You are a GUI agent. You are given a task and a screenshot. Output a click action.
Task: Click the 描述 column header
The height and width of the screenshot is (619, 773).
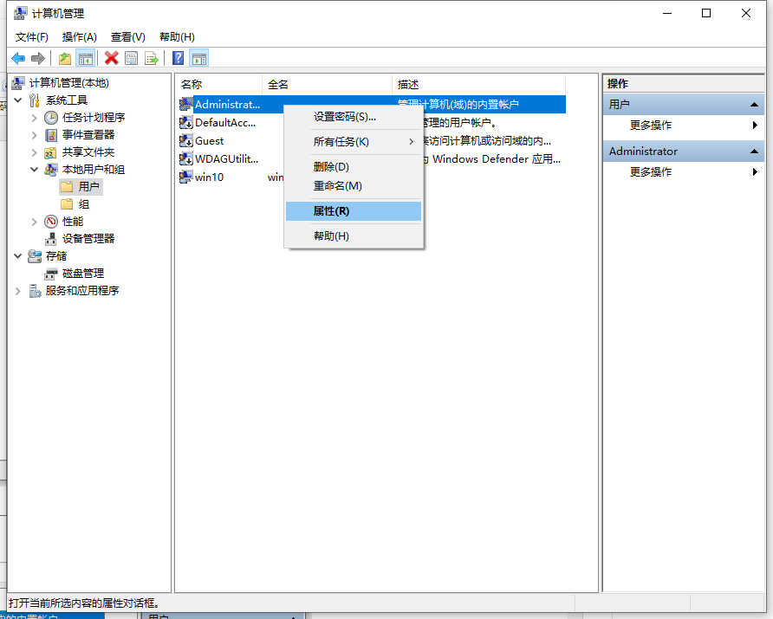click(408, 84)
